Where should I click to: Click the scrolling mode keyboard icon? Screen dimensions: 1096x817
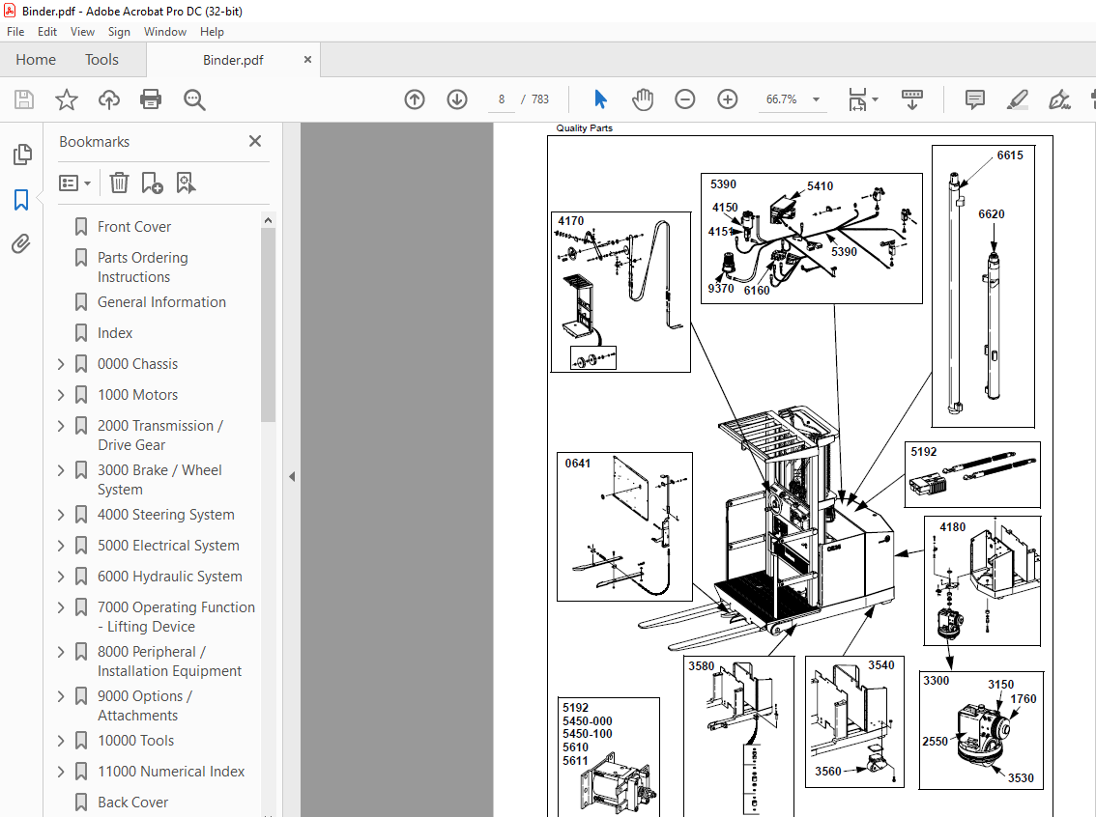pos(912,99)
